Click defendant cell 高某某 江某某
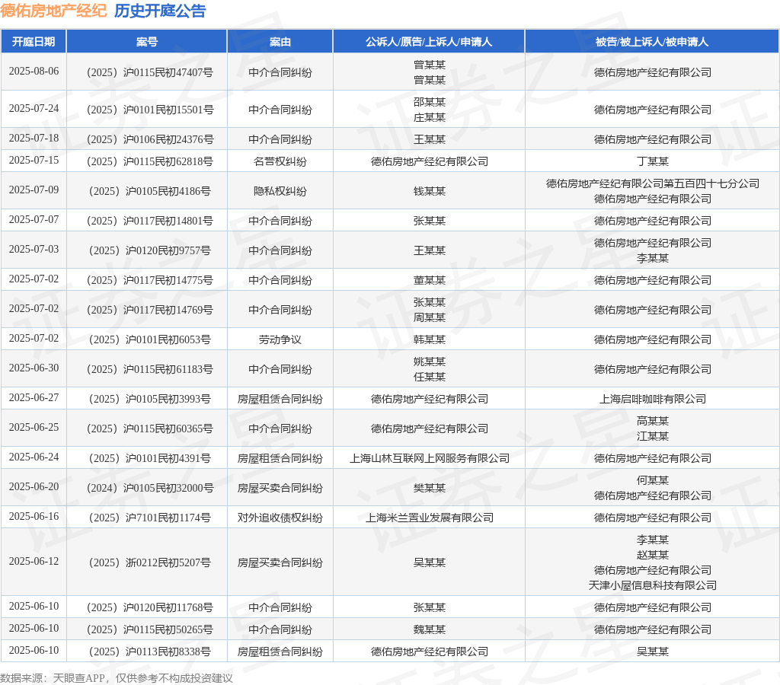Image resolution: width=780 pixels, height=685 pixels. click(x=653, y=429)
